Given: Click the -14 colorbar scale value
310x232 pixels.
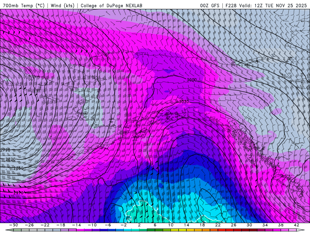Looking at the screenshot, I should tap(76, 225).
